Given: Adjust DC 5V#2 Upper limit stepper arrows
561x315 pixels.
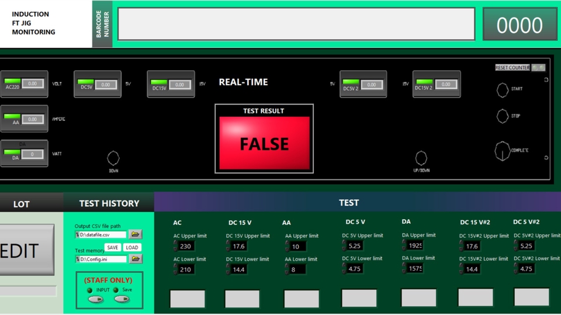Looking at the screenshot, I should click(x=515, y=245).
